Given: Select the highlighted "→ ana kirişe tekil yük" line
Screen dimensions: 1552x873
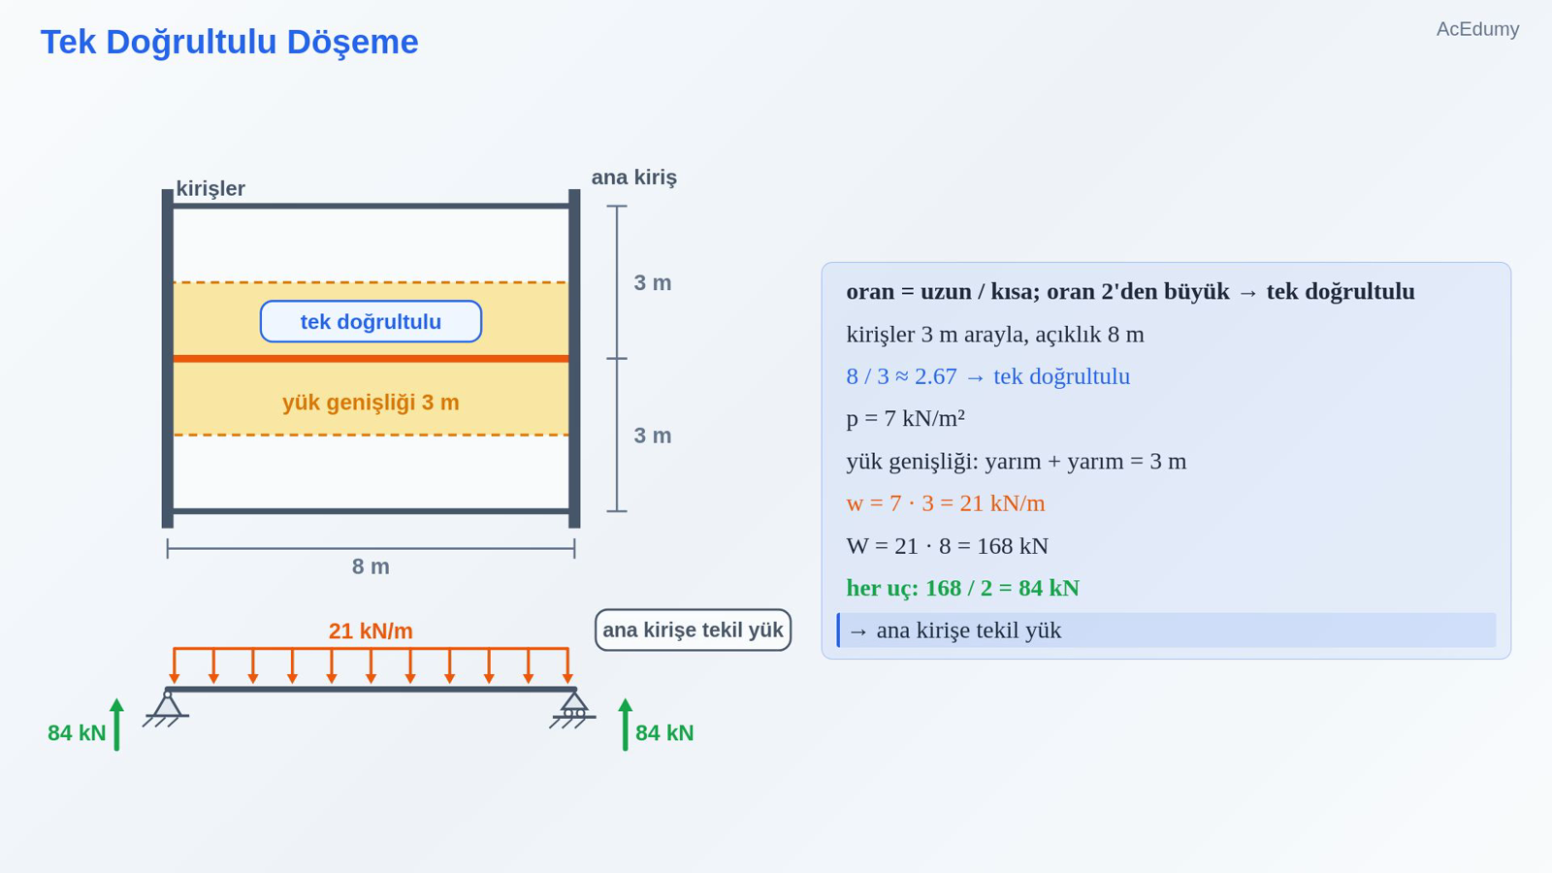Looking at the screenshot, I should coord(1166,630).
